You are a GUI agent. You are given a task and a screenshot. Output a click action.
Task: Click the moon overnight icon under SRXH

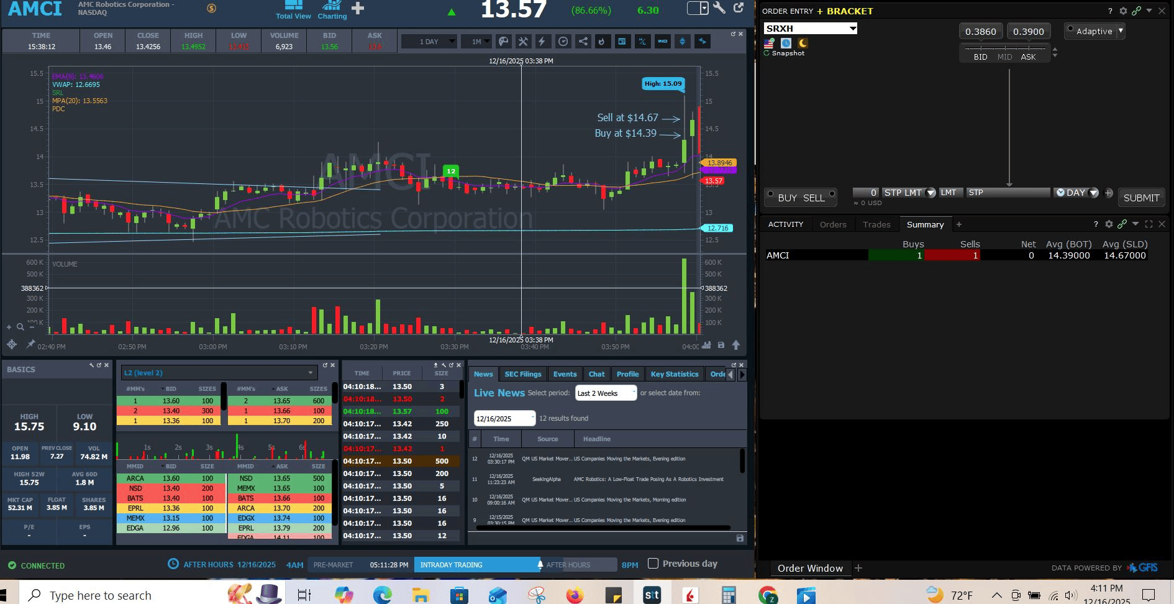[803, 43]
